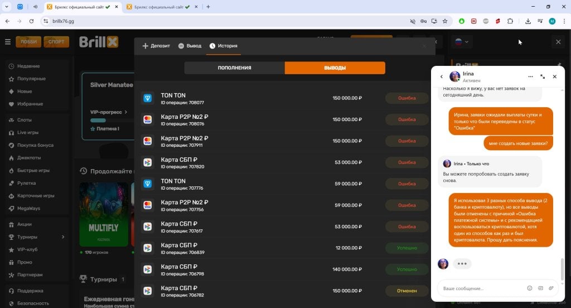The height and width of the screenshot is (308, 571).
Task: Click the Недавние sidebar icon
Action: (x=11, y=66)
